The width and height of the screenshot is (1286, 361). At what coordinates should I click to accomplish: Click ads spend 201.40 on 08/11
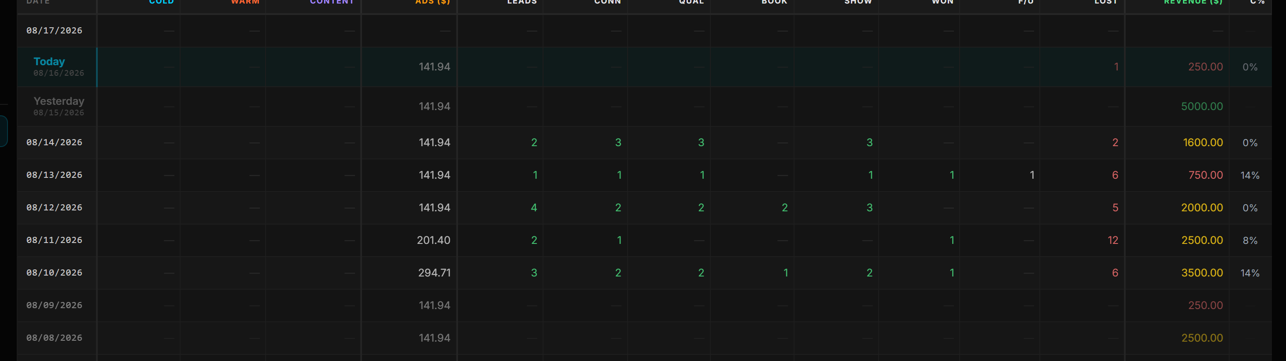433,240
